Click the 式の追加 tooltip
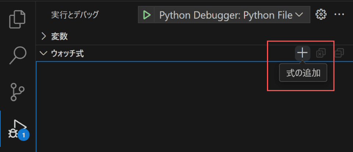This screenshot has width=353, height=152. click(303, 73)
